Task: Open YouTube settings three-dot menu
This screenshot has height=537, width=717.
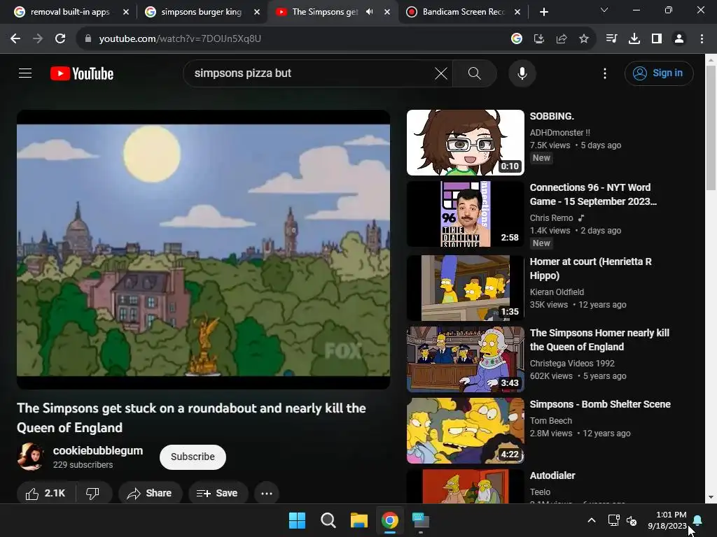Action: coord(605,73)
